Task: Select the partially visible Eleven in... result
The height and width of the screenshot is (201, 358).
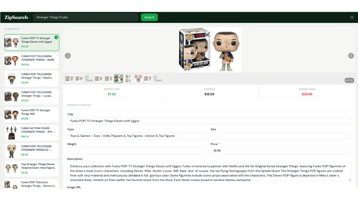Action: pos(31,184)
